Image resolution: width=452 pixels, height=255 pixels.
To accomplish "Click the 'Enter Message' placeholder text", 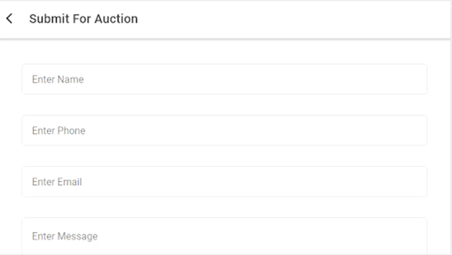I will [65, 236].
